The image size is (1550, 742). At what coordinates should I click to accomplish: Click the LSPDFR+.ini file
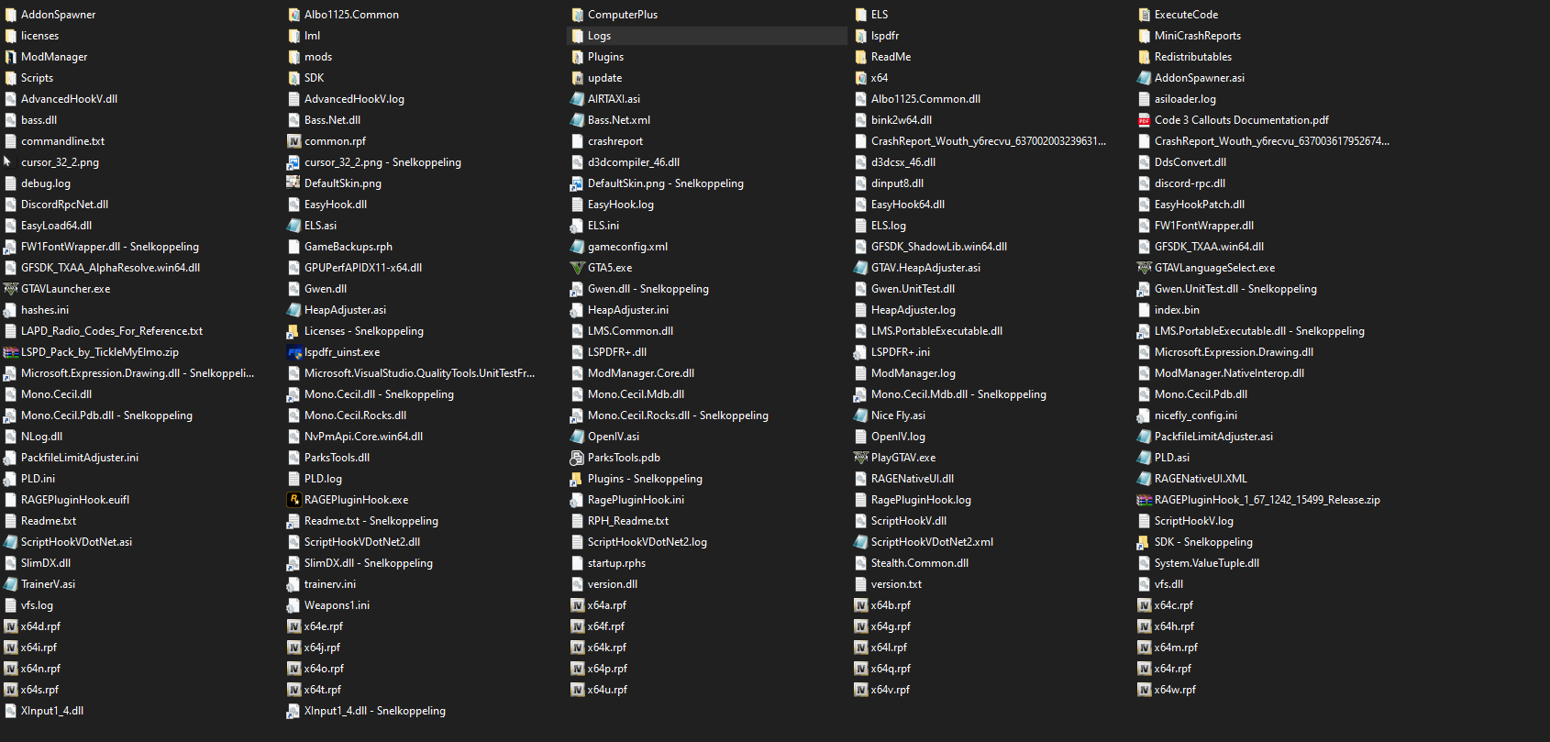[x=892, y=352]
